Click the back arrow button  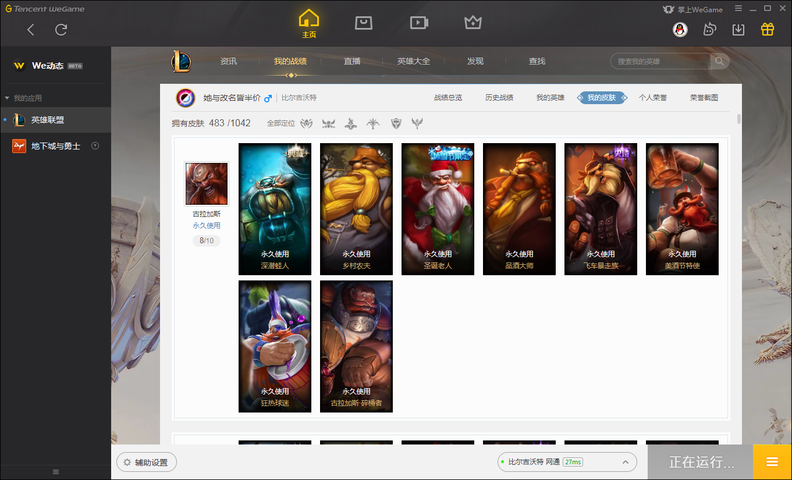[31, 30]
